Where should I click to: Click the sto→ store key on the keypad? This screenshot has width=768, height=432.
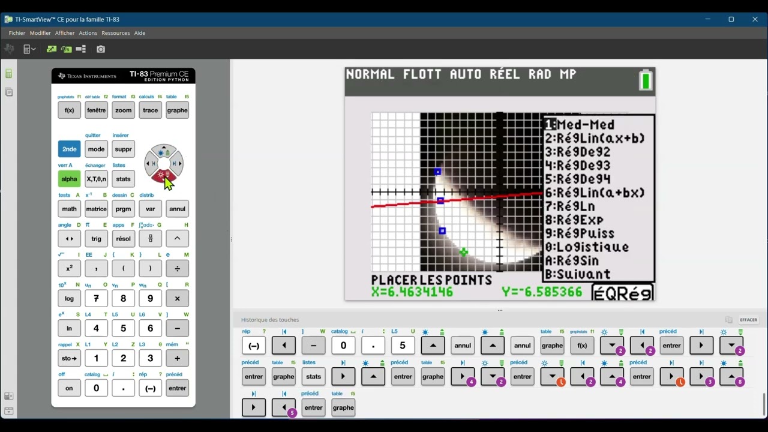[69, 358]
